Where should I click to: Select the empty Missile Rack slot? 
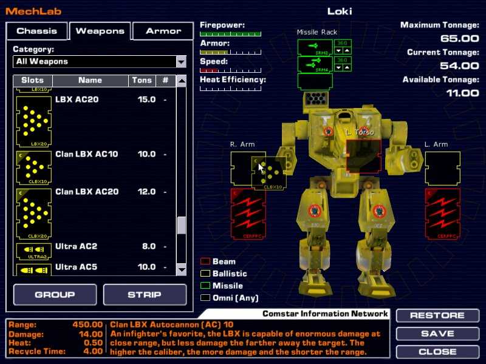click(315, 82)
